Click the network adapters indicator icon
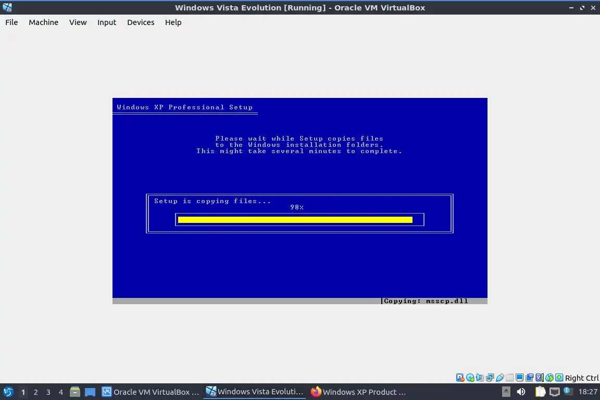Image resolution: width=600 pixels, height=400 pixels. [x=490, y=378]
